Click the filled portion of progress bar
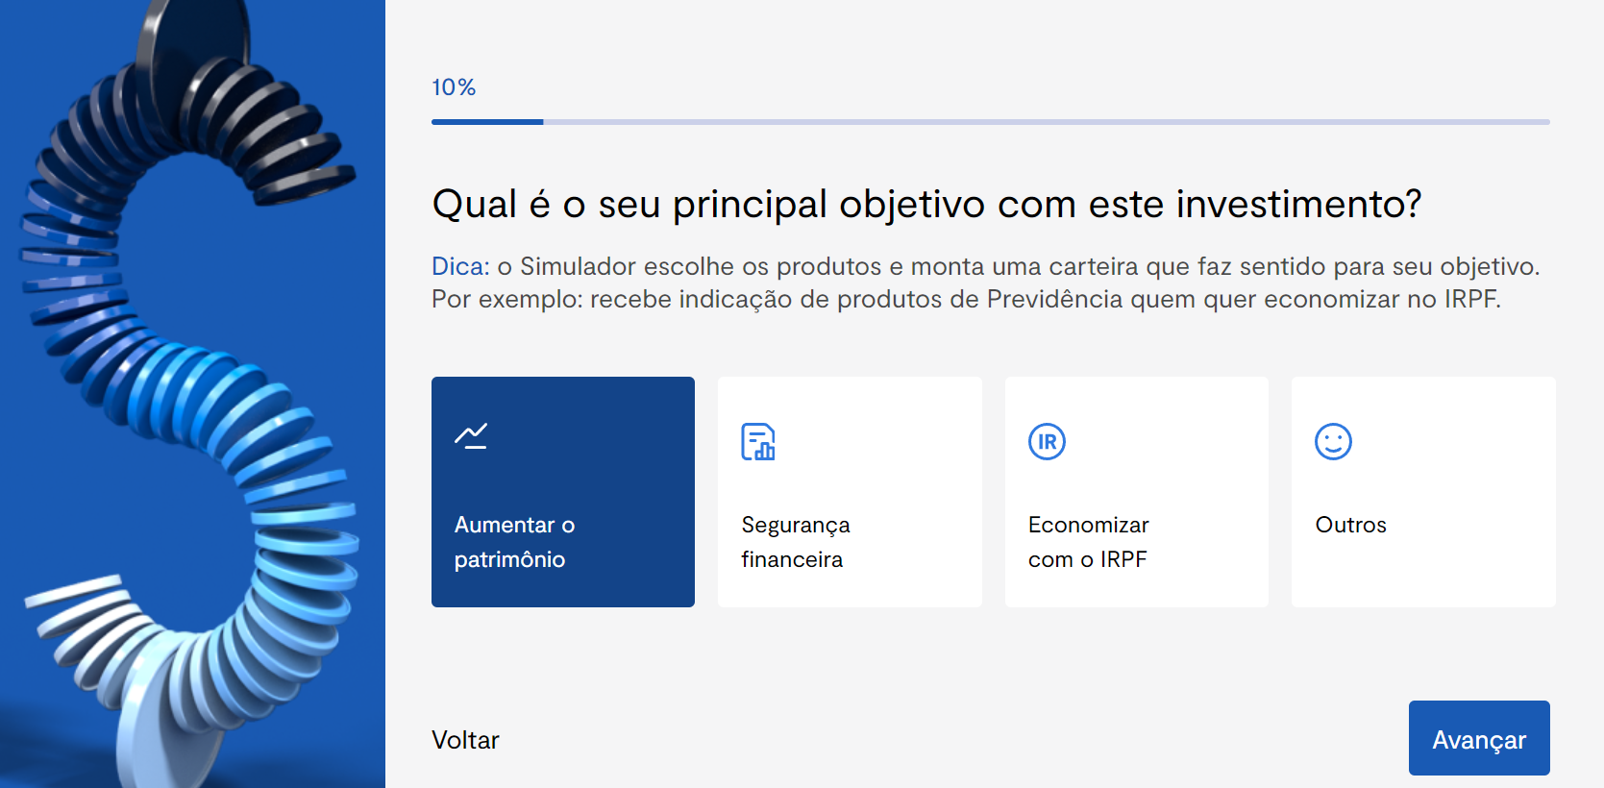Viewport: 1604px width, 788px height. point(487,122)
